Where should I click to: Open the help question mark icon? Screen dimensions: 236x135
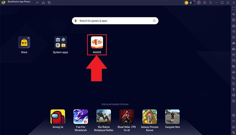[x=205, y=3]
